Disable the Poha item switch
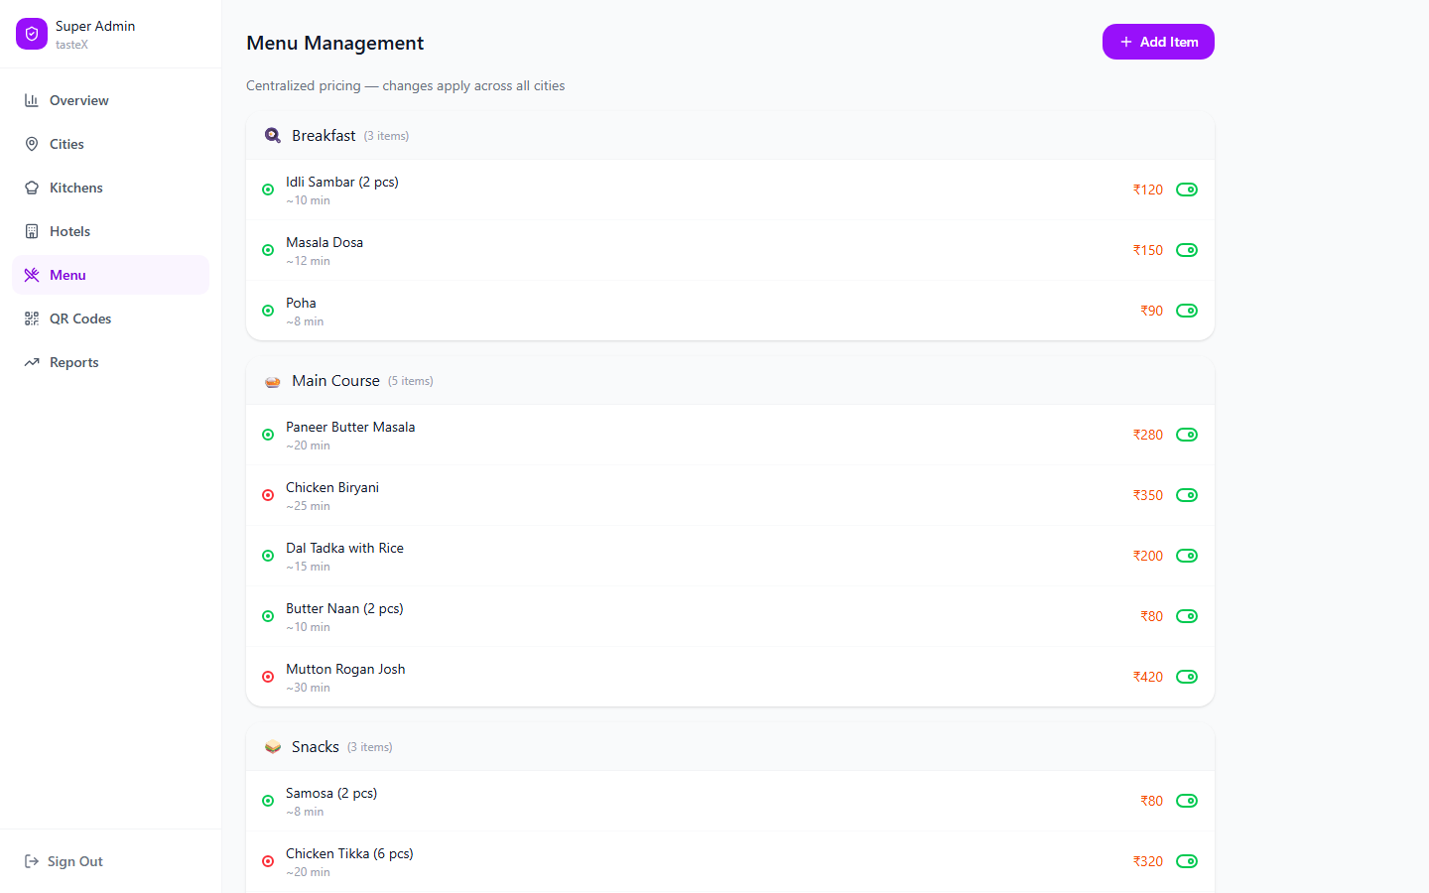Screen dimensions: 1429x893 pos(1187,311)
